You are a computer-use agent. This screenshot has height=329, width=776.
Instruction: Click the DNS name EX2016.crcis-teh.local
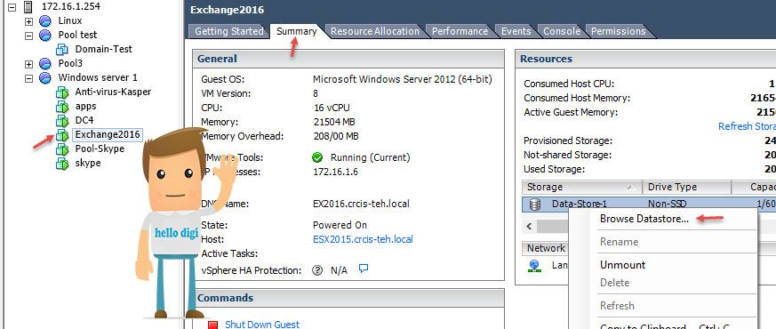(x=361, y=204)
